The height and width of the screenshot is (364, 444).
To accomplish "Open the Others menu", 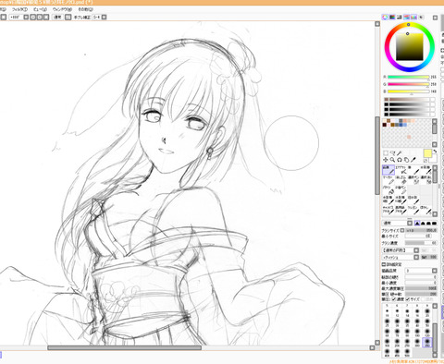I will pos(85,9).
